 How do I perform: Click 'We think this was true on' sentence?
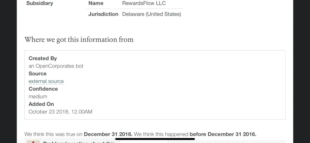pyautogui.click(x=53, y=134)
